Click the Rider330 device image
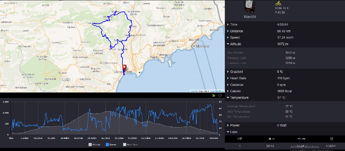 [250, 7]
